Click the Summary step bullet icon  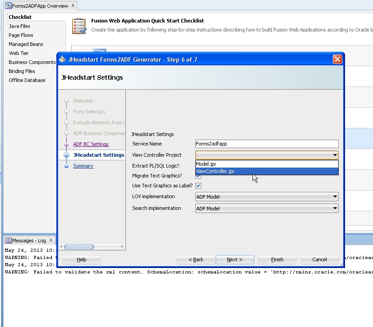tap(67, 166)
